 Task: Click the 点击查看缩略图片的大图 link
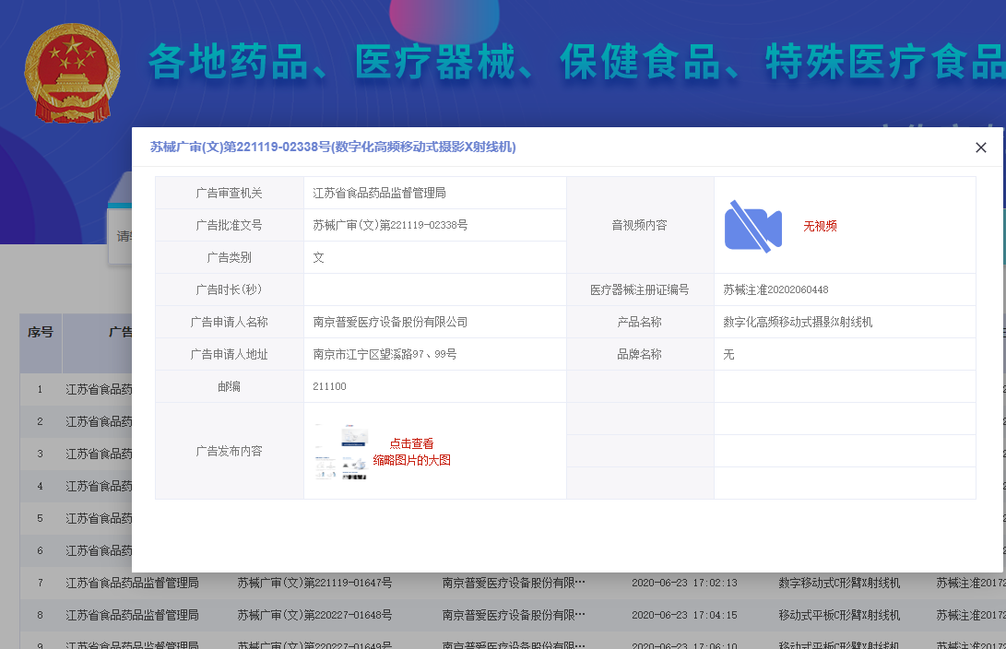click(411, 452)
